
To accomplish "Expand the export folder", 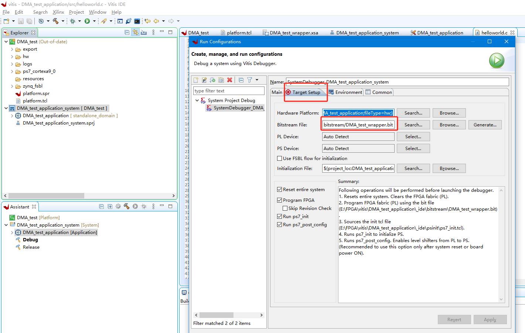I will pyautogui.click(x=12, y=49).
